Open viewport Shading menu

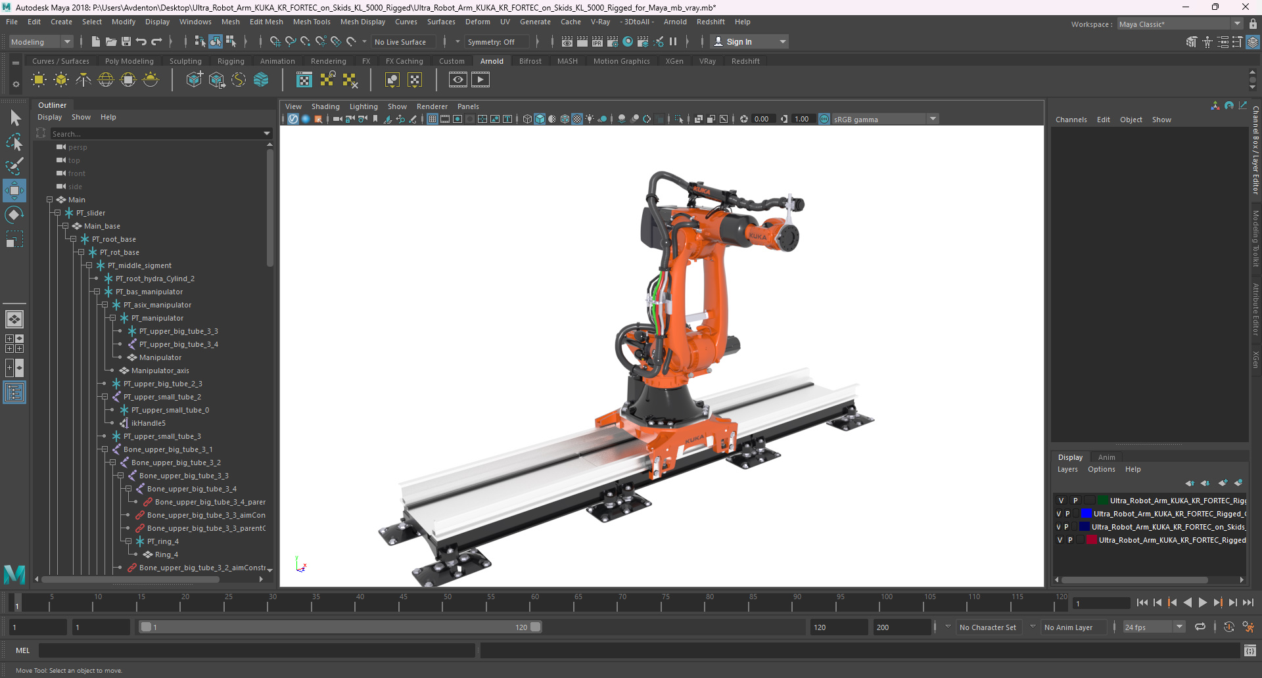tap(325, 106)
